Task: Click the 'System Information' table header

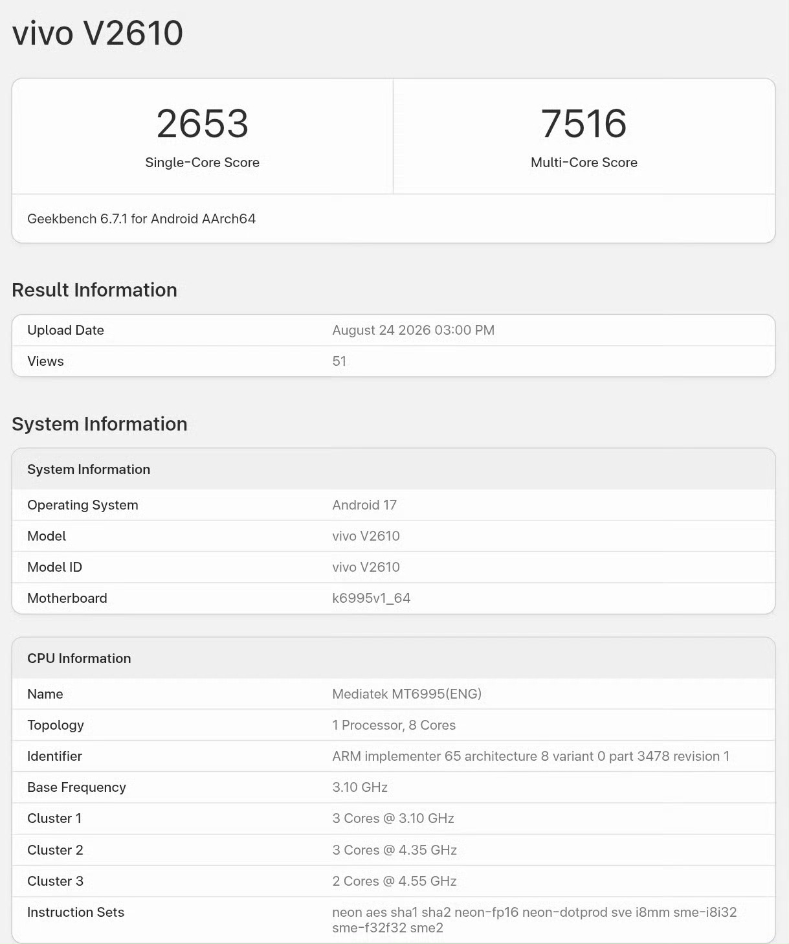Action: point(89,469)
